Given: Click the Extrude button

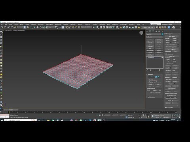Looking at the screenshot, I should coord(167,38).
